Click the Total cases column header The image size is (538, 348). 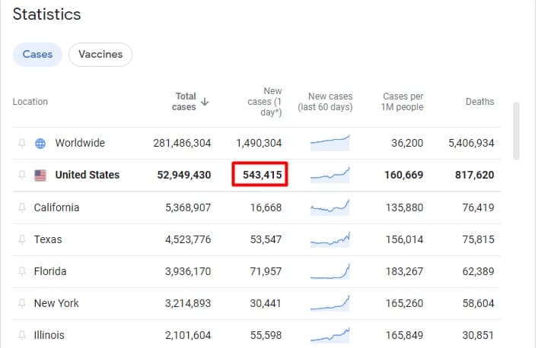tap(184, 101)
